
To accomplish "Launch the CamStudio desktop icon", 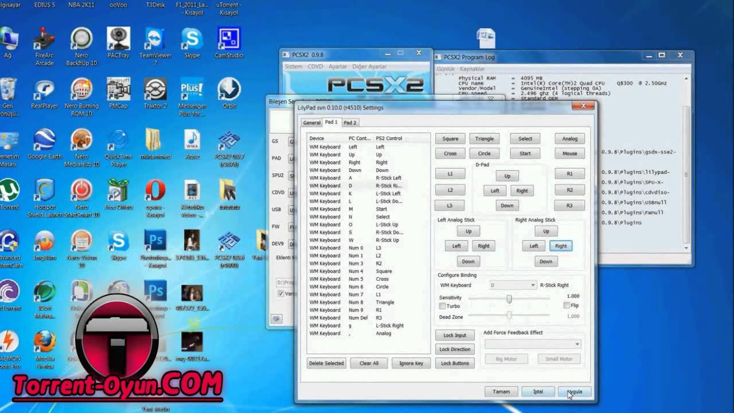I will coord(229,42).
